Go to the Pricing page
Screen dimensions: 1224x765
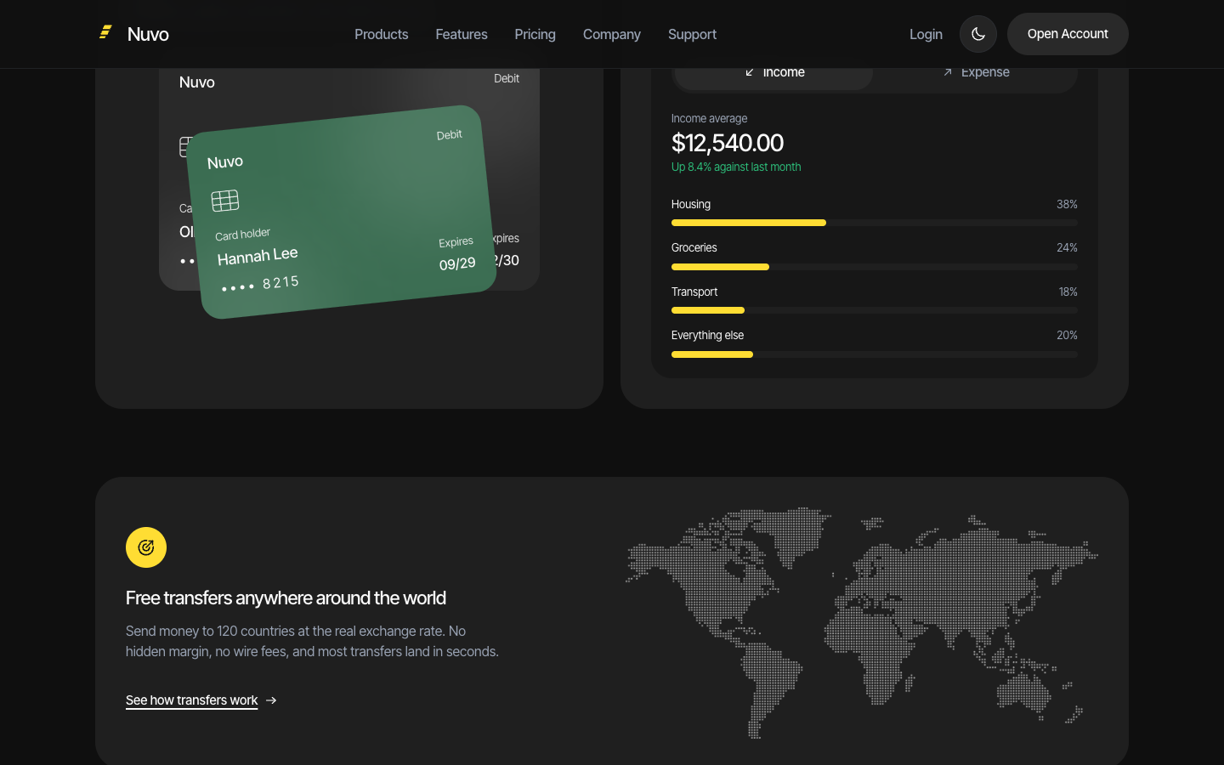535,34
